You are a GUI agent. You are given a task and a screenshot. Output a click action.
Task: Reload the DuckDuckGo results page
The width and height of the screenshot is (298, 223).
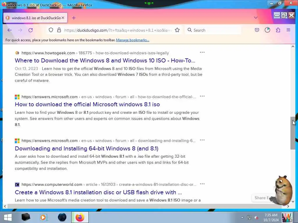(x=31, y=30)
